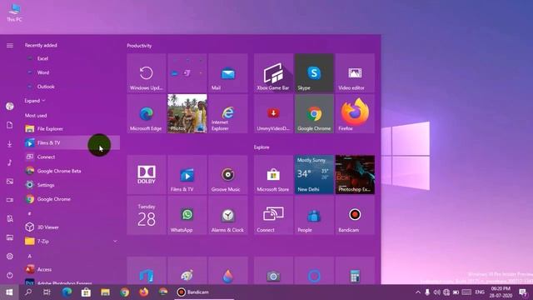Image resolution: width=533 pixels, height=300 pixels.
Task: Open the Dolby tile
Action: click(x=147, y=174)
